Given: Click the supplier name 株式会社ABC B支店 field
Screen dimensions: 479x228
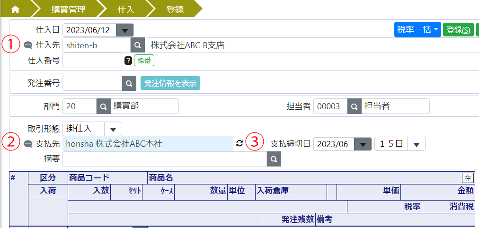Looking at the screenshot, I should point(313,45).
